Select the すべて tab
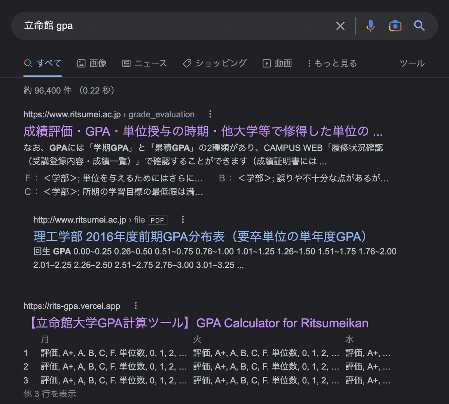This screenshot has width=449, height=404. click(x=43, y=63)
